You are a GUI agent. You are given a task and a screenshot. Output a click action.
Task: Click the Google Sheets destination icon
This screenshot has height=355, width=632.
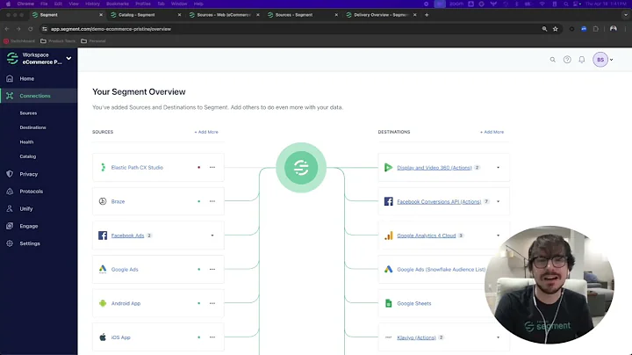(x=388, y=303)
